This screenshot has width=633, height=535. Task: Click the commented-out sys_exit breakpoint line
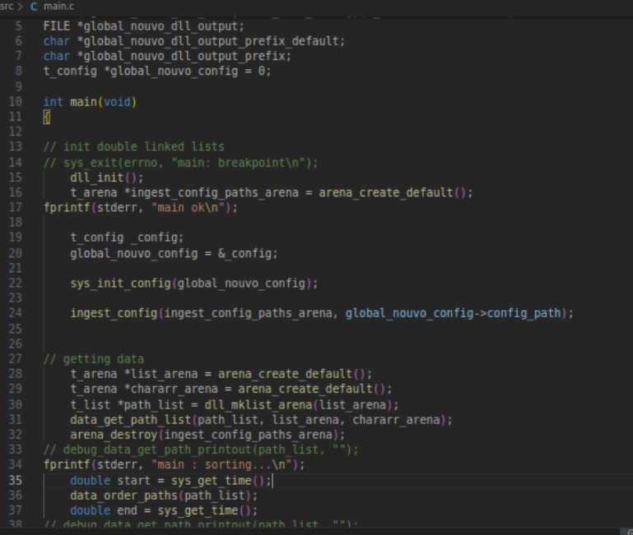pos(180,163)
